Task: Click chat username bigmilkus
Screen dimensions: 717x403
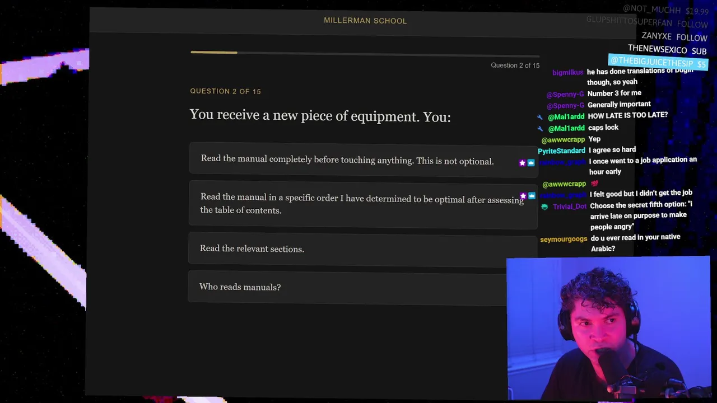Action: pos(567,73)
